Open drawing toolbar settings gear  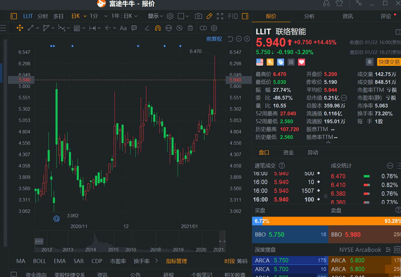(x=214, y=28)
